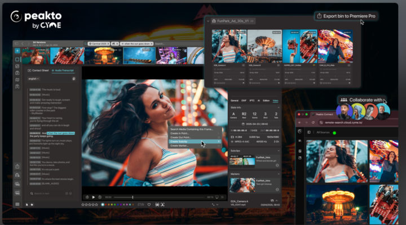This screenshot has width=406, height=225.
Task: Click the All Sources label in Peakto Connect
Action: click(323, 132)
